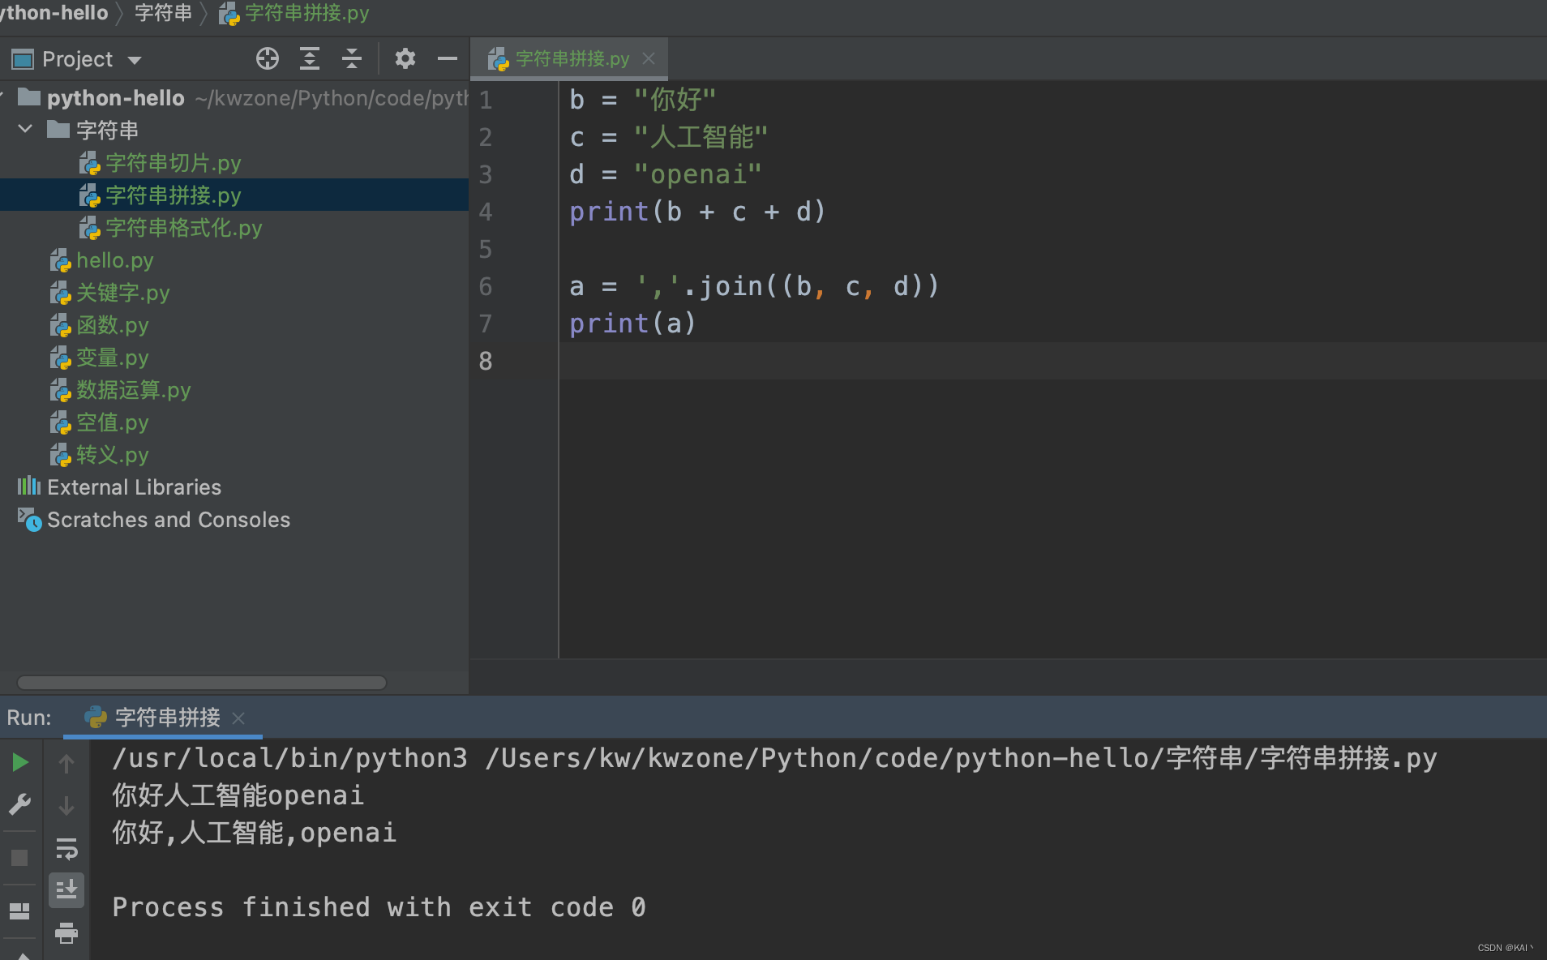Click the restore layout icon in Run panel
This screenshot has height=960, width=1547.
[19, 911]
